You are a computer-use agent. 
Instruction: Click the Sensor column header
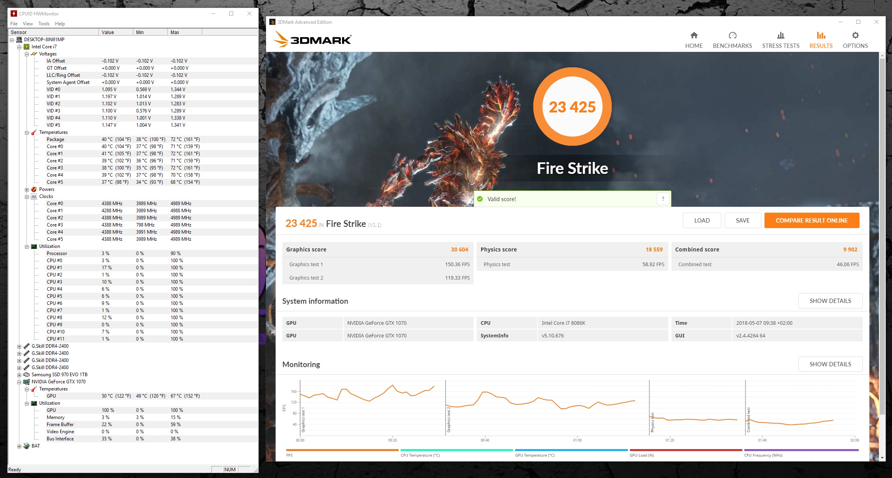(x=54, y=32)
